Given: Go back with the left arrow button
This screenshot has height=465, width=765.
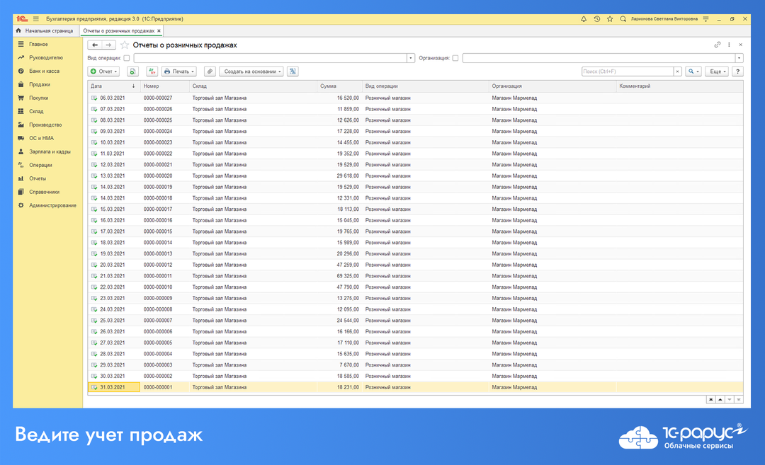Looking at the screenshot, I should tap(95, 45).
